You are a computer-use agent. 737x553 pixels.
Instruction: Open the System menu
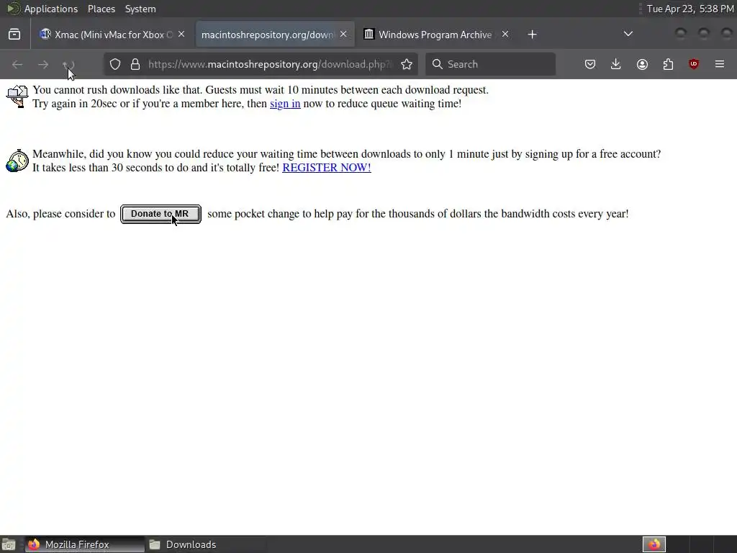140,9
